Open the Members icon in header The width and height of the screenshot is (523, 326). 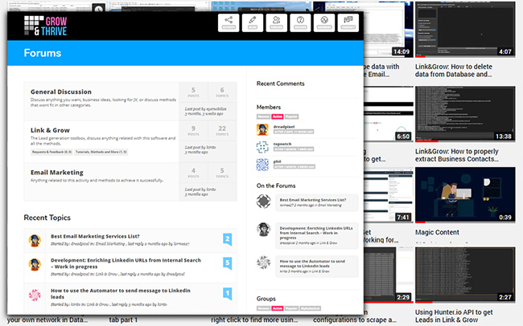pos(323,22)
